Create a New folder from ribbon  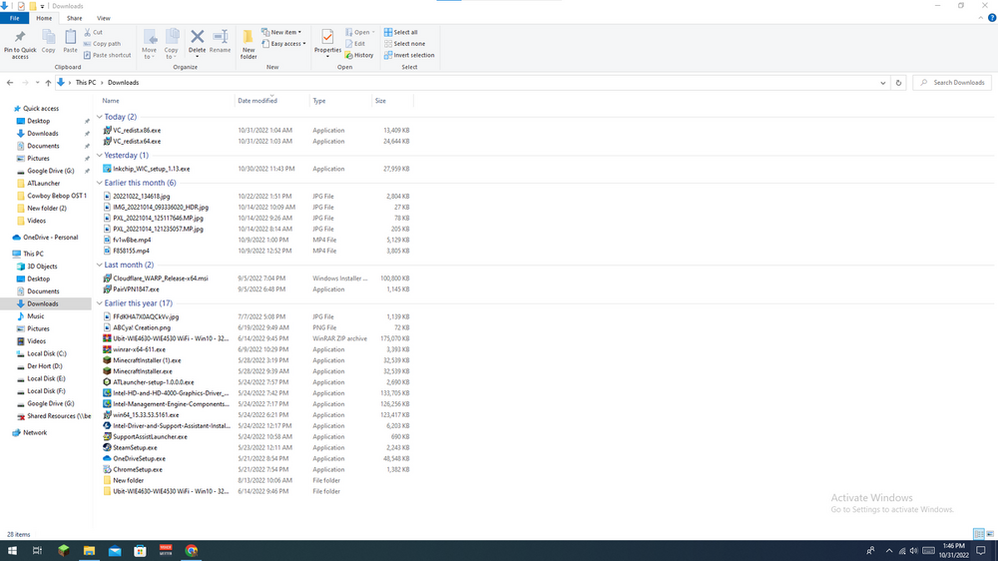point(249,45)
